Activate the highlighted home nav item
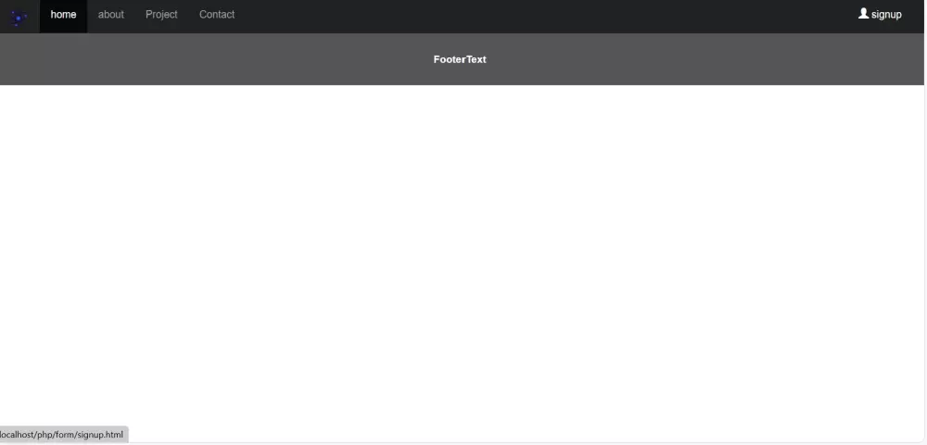Image resolution: width=927 pixels, height=445 pixels. (x=63, y=16)
